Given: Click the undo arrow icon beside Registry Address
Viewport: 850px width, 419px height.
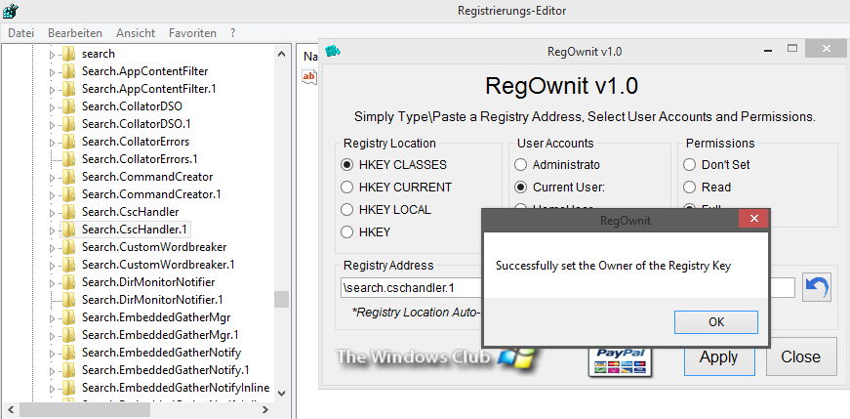Looking at the screenshot, I should click(x=817, y=287).
